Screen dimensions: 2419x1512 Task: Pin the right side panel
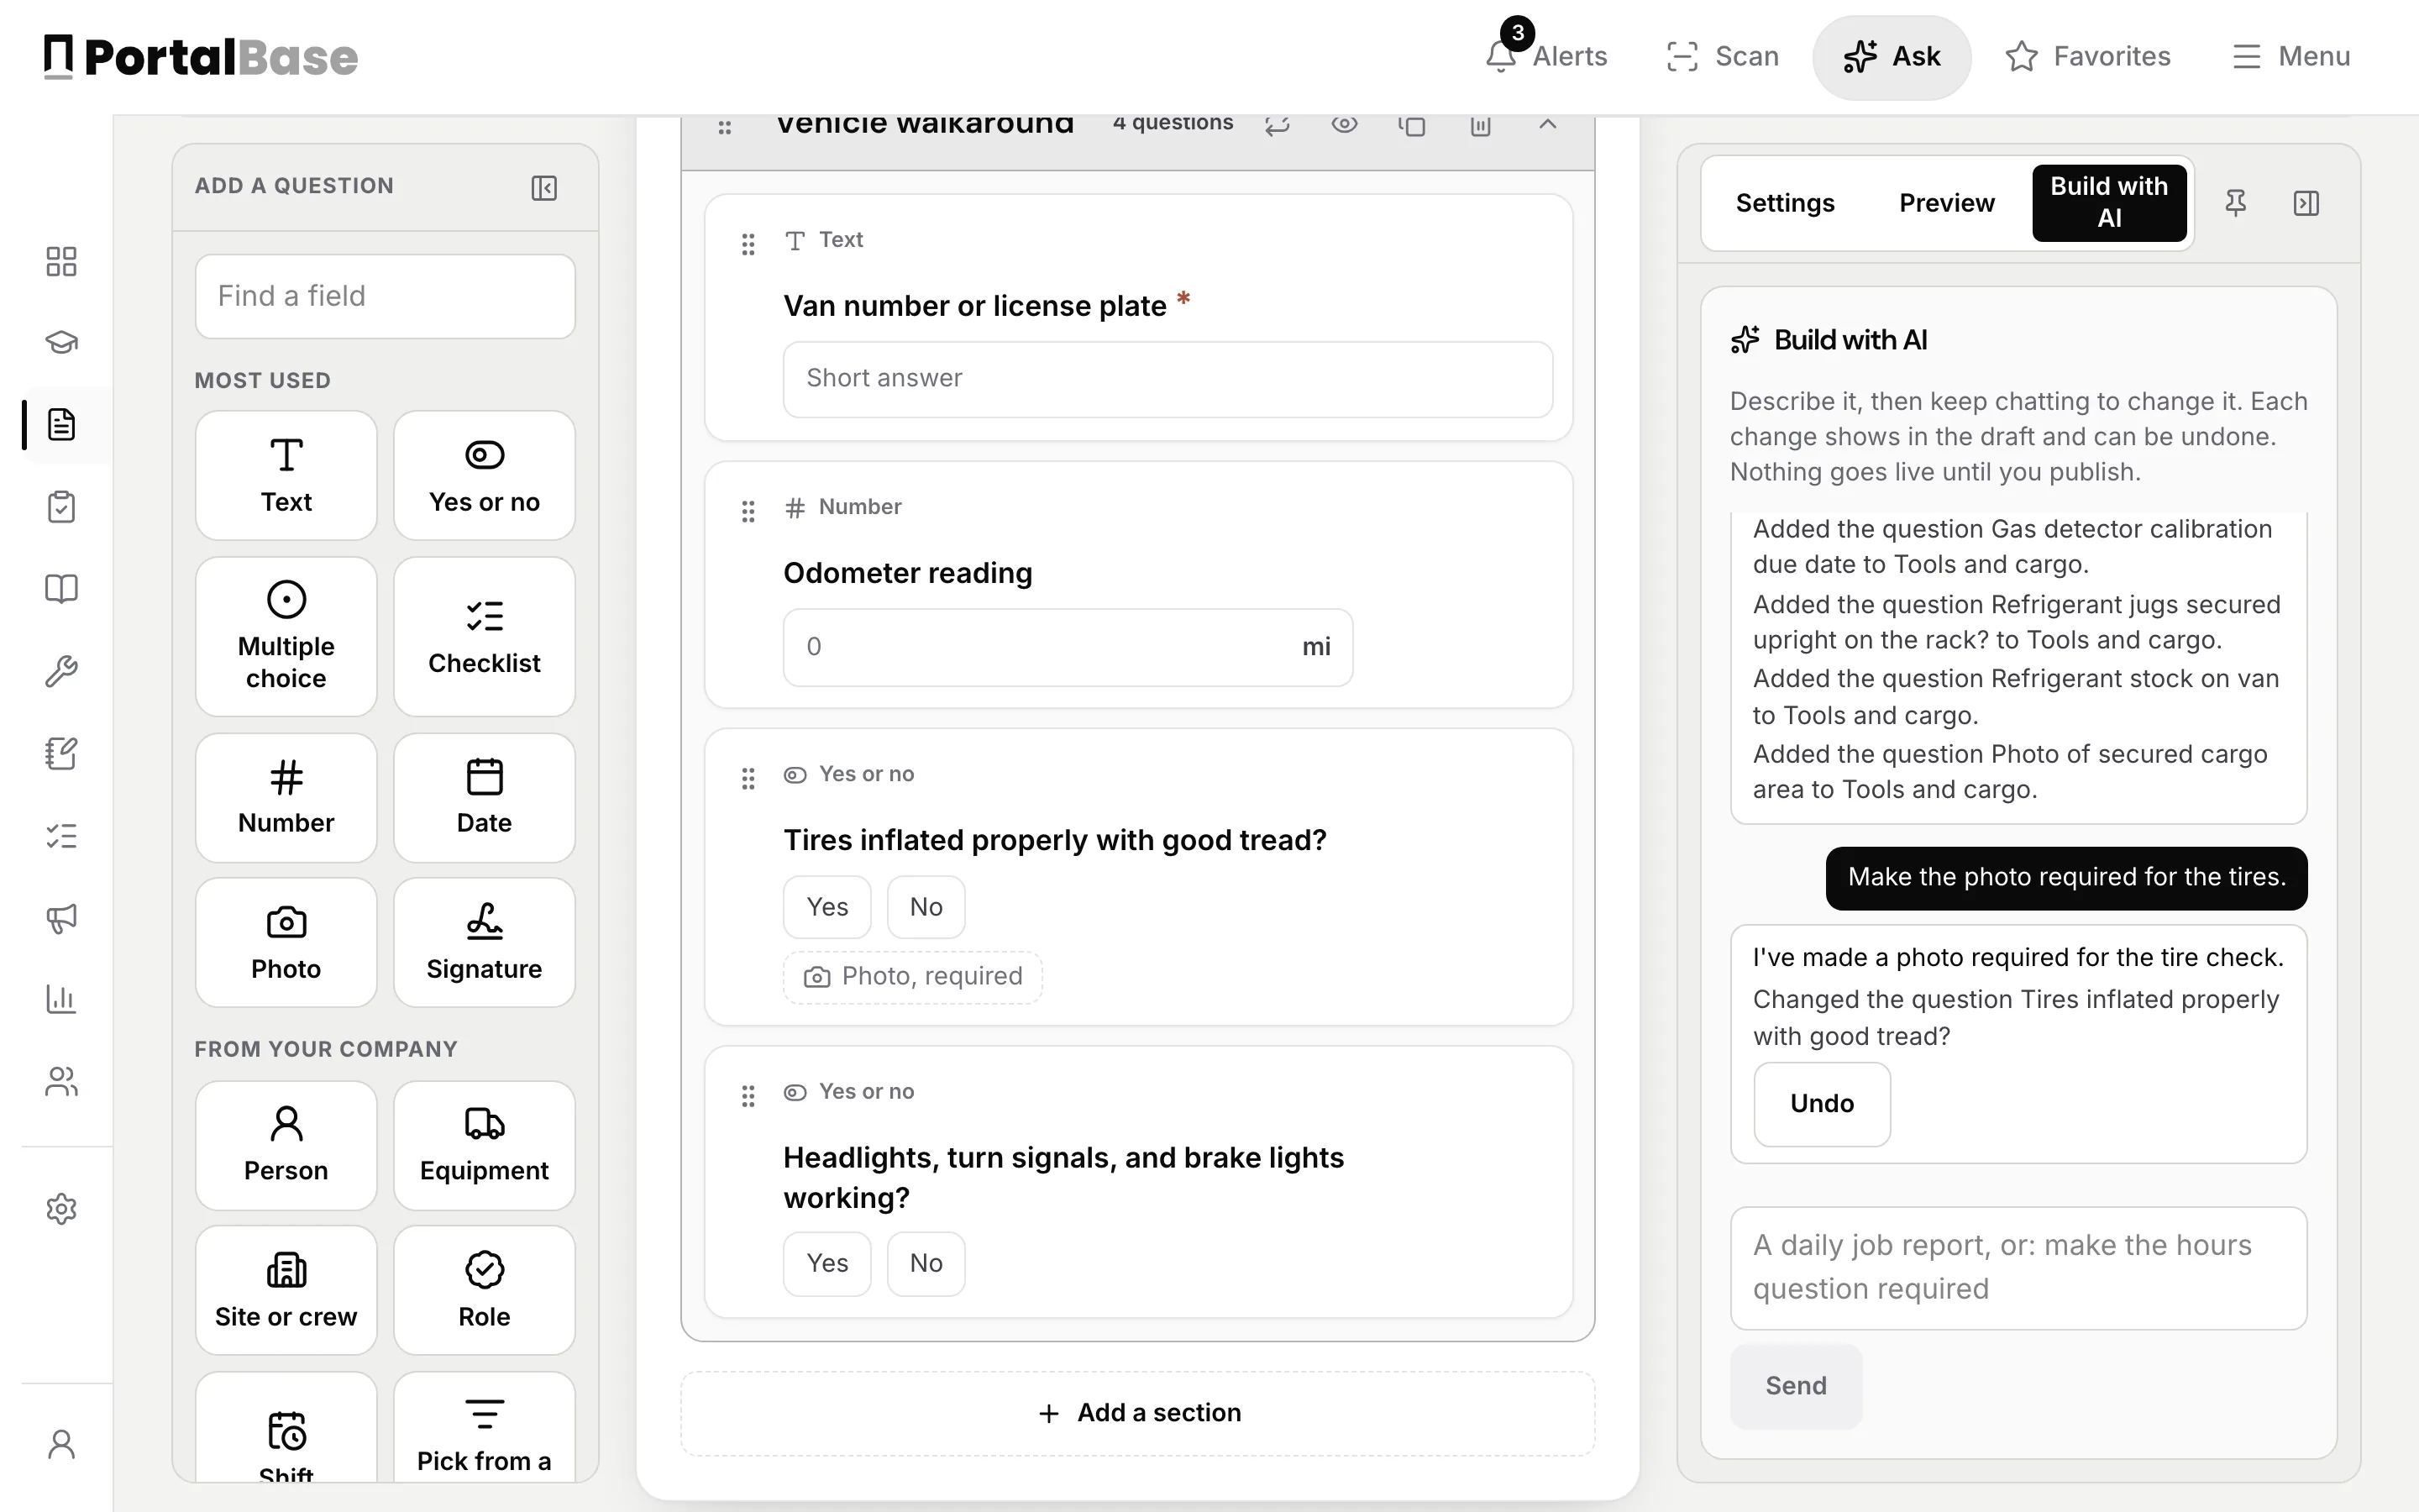click(x=2236, y=203)
